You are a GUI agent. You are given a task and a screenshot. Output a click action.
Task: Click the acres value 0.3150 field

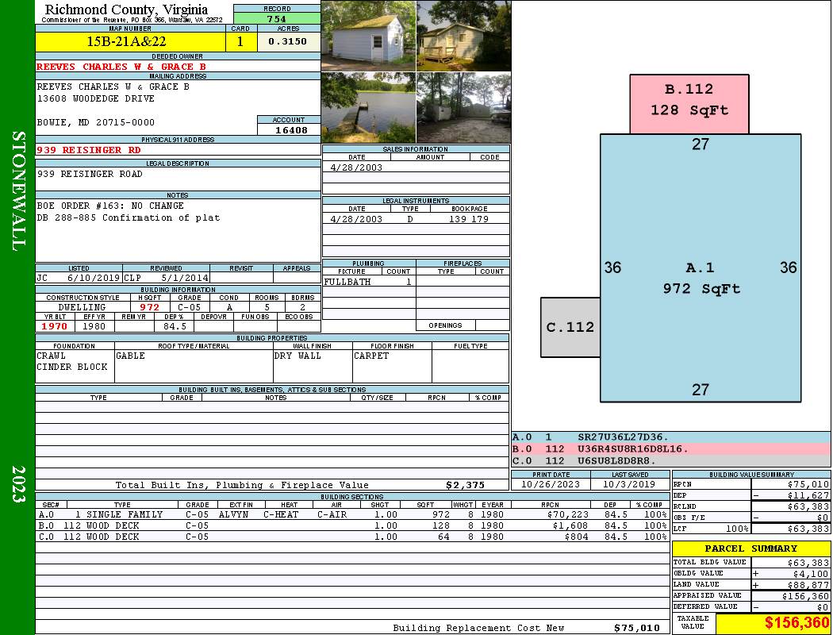(289, 41)
